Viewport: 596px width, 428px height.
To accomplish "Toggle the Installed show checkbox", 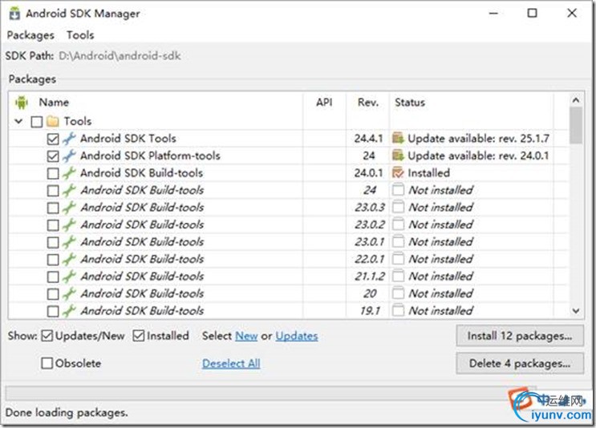I will (138, 336).
